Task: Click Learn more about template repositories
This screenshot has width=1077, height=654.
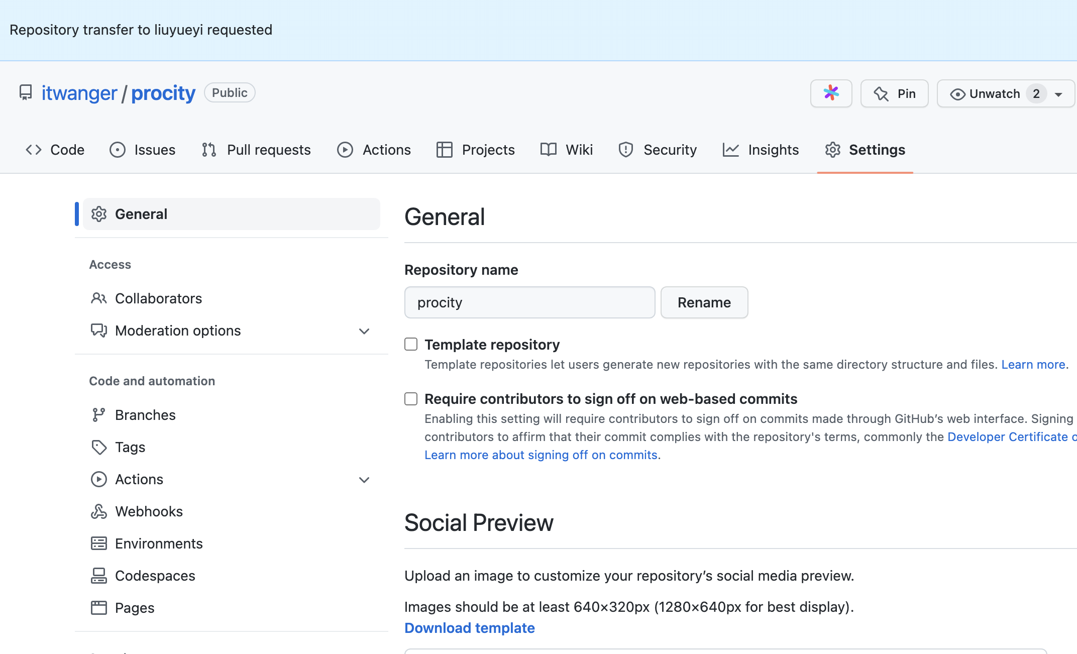Action: pyautogui.click(x=1033, y=364)
